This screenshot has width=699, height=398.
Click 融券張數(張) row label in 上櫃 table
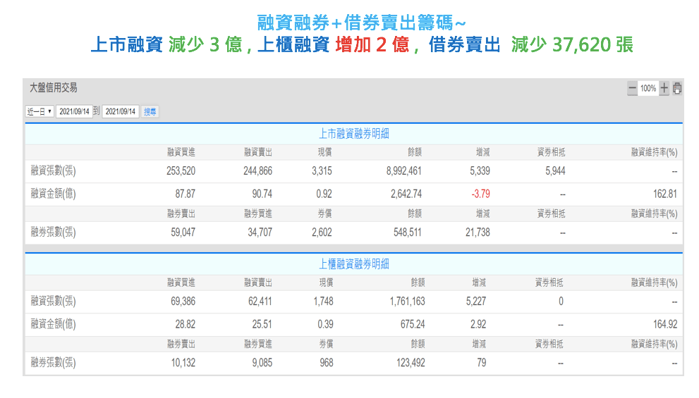[54, 363]
